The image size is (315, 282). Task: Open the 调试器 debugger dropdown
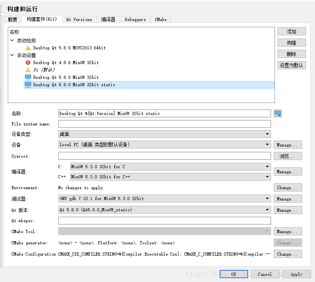click(x=164, y=198)
